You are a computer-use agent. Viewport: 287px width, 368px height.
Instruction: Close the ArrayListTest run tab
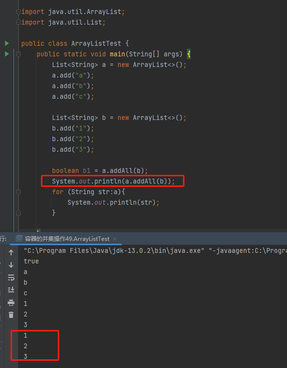pyautogui.click(x=115, y=239)
